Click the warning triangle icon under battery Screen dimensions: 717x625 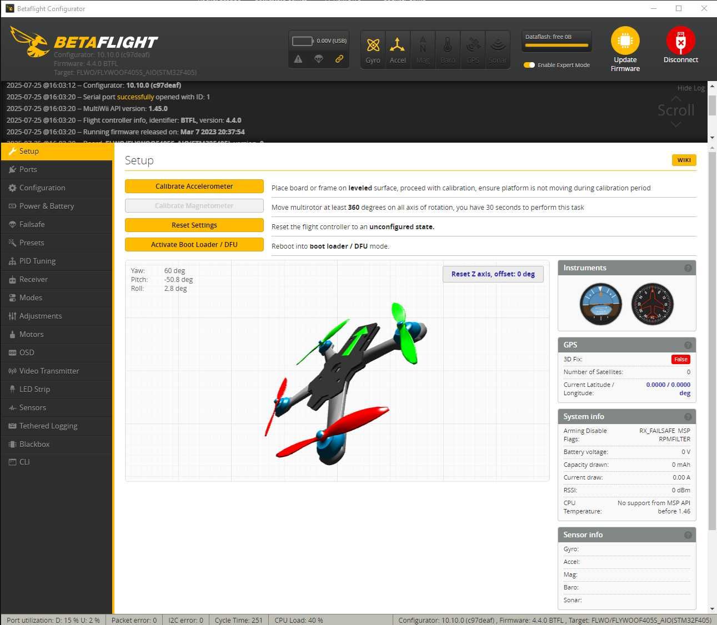click(298, 59)
